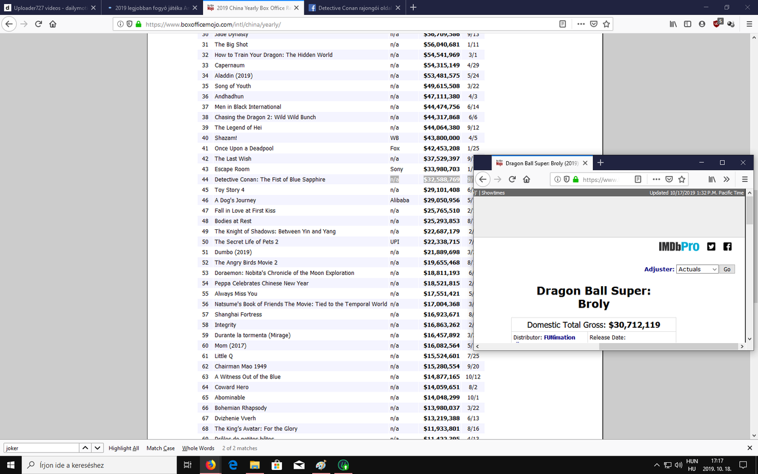Screen dimensions: 758x474
Task: Open Action Center notifications icon
Action: 742,465
